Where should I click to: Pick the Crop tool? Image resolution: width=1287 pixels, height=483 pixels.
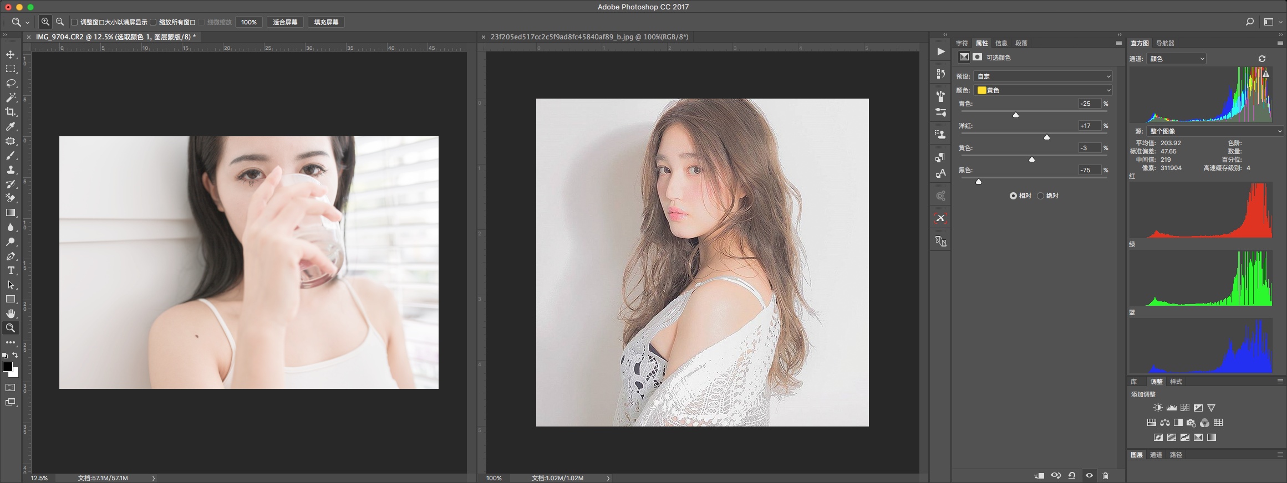pyautogui.click(x=11, y=112)
